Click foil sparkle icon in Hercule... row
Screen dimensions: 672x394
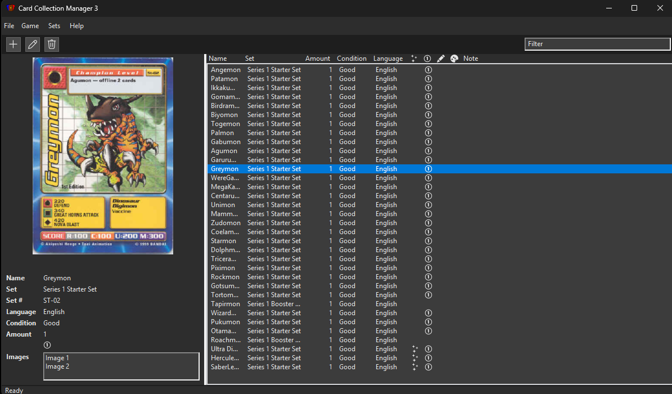pos(415,358)
